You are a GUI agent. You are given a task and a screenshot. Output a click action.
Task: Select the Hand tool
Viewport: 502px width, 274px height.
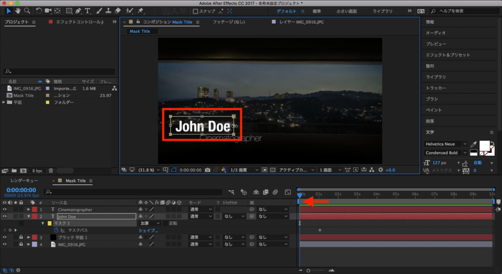pyautogui.click(x=18, y=11)
